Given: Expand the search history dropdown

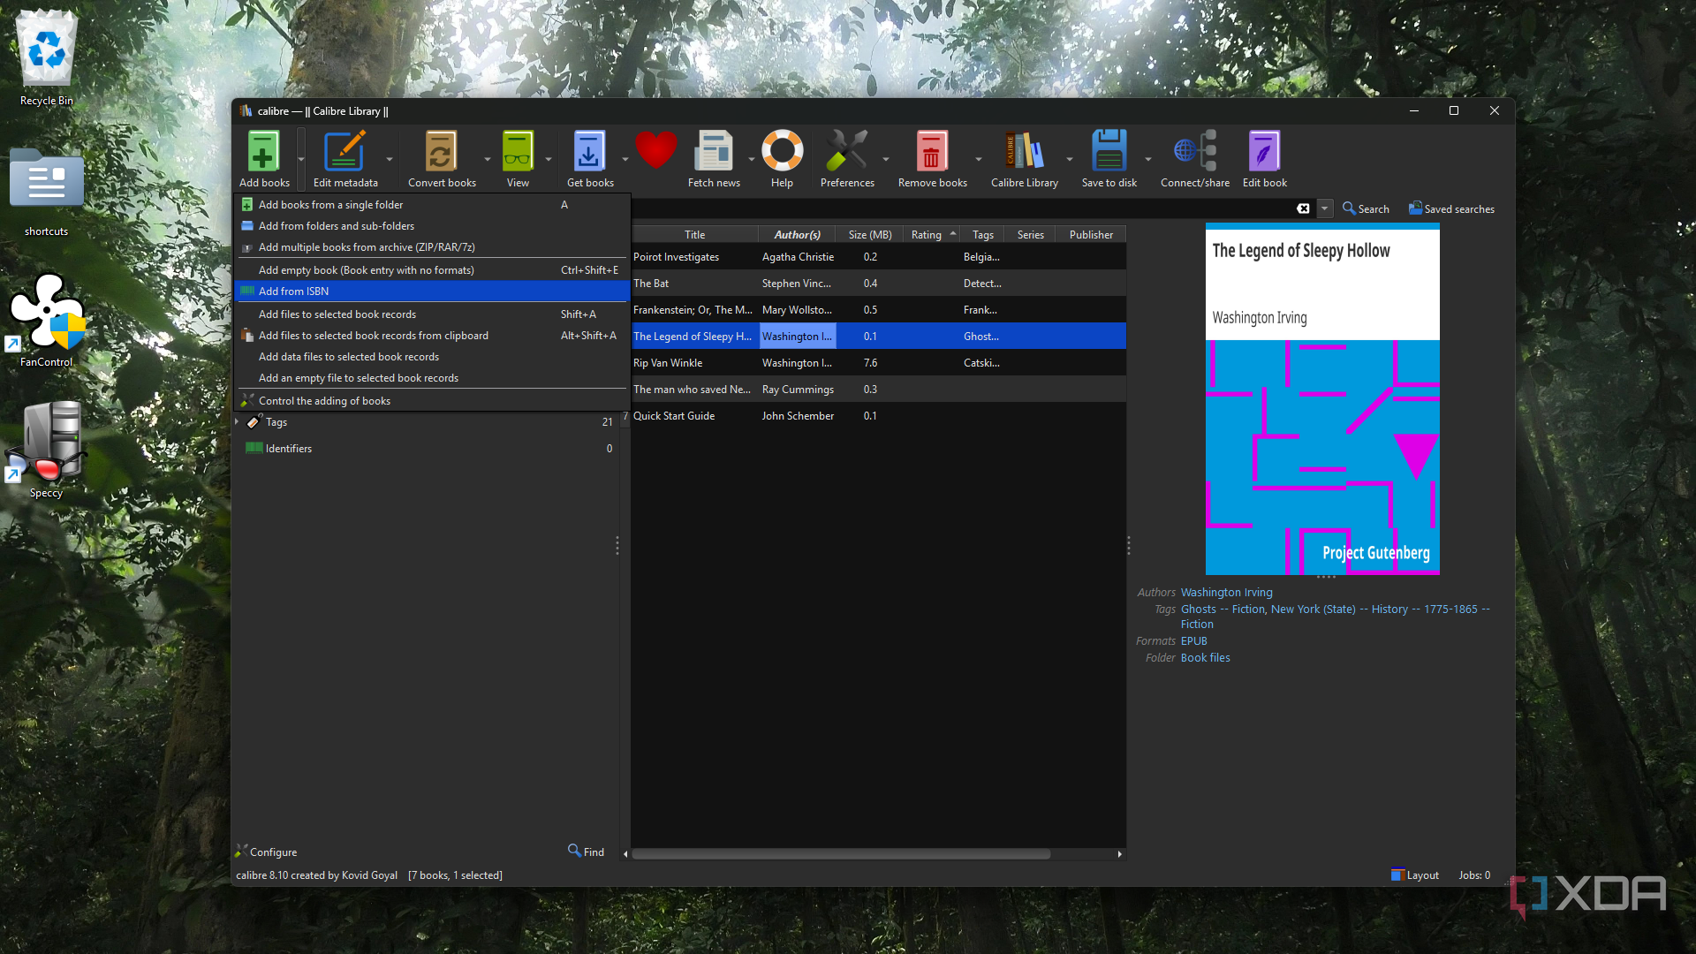Looking at the screenshot, I should (x=1324, y=208).
